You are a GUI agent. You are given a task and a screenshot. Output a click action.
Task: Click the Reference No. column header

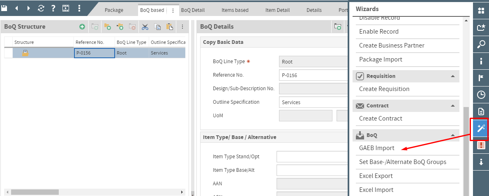pyautogui.click(x=95, y=42)
